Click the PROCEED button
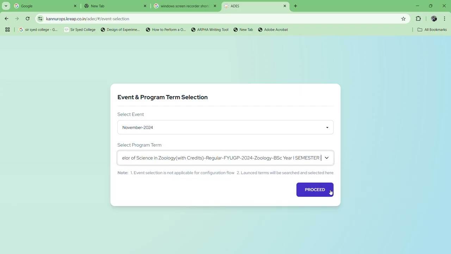This screenshot has height=254, width=451. pos(315,190)
